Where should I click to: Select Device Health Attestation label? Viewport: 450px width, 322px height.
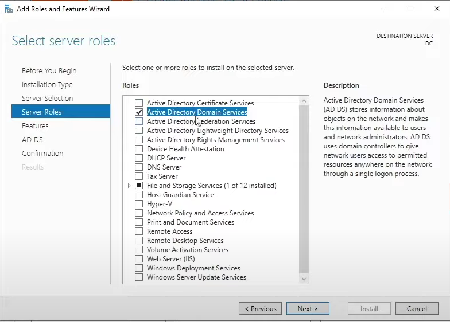point(185,149)
